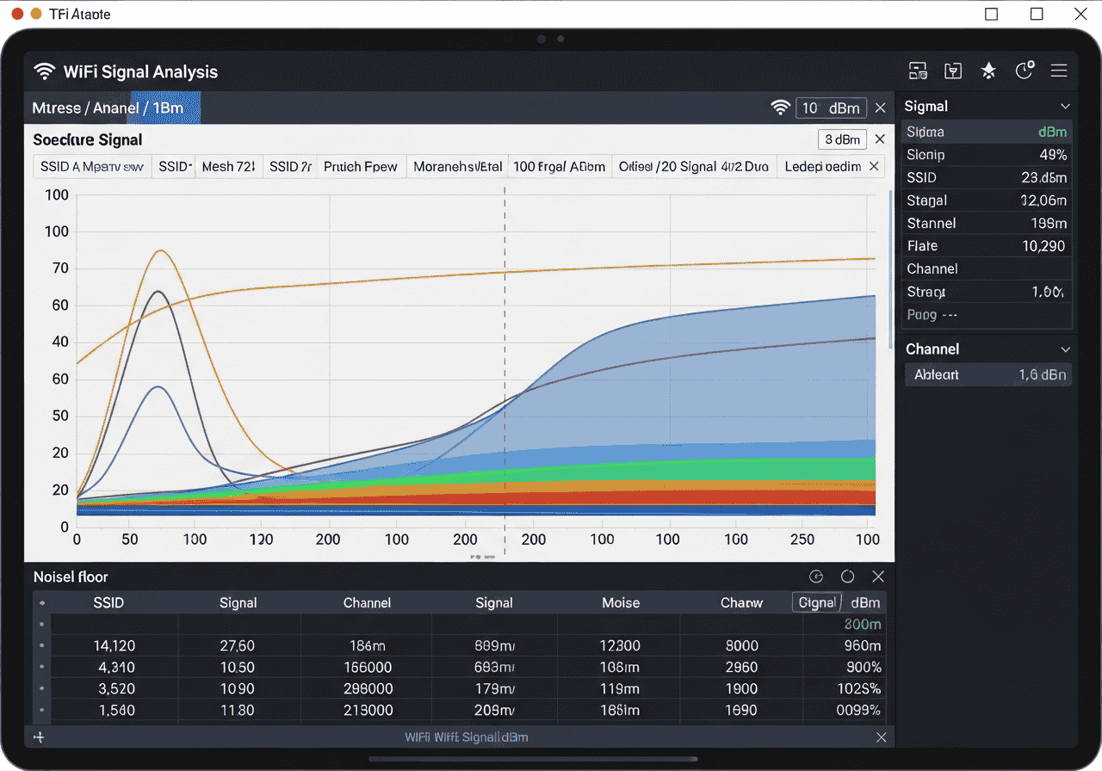The width and height of the screenshot is (1102, 771).
Task: Click the filter box icon in header
Action: pyautogui.click(x=953, y=71)
